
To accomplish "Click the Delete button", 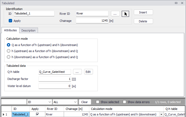I will [143, 21].
